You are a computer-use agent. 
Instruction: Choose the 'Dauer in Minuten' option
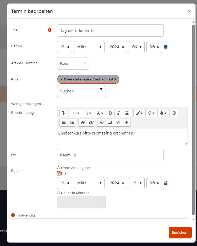click(x=58, y=193)
